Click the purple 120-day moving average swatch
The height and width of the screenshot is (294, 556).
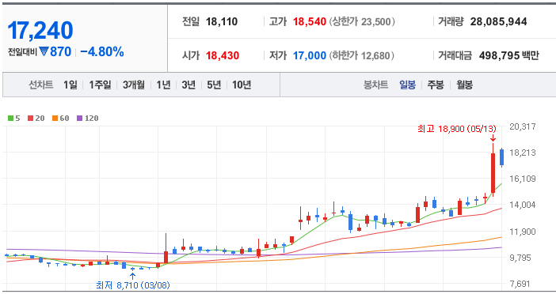tap(79, 119)
